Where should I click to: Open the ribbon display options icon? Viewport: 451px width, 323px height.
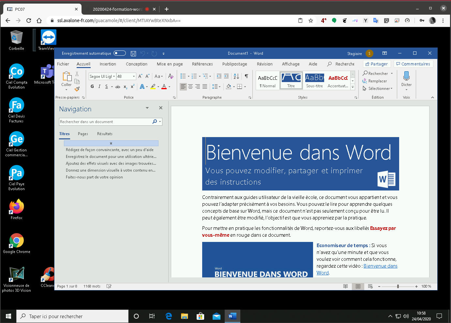[x=384, y=53]
